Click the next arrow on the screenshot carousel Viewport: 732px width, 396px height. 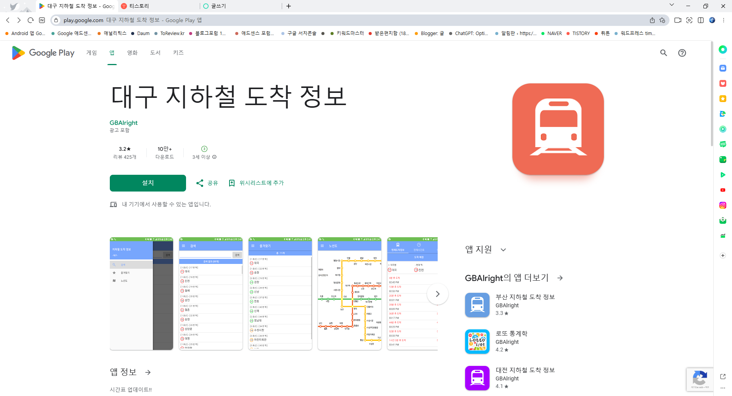(437, 294)
